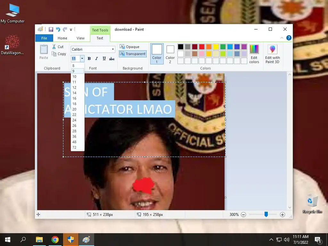This screenshot has width=328, height=246.
Task: Toggle Italic formatting
Action: point(96,59)
